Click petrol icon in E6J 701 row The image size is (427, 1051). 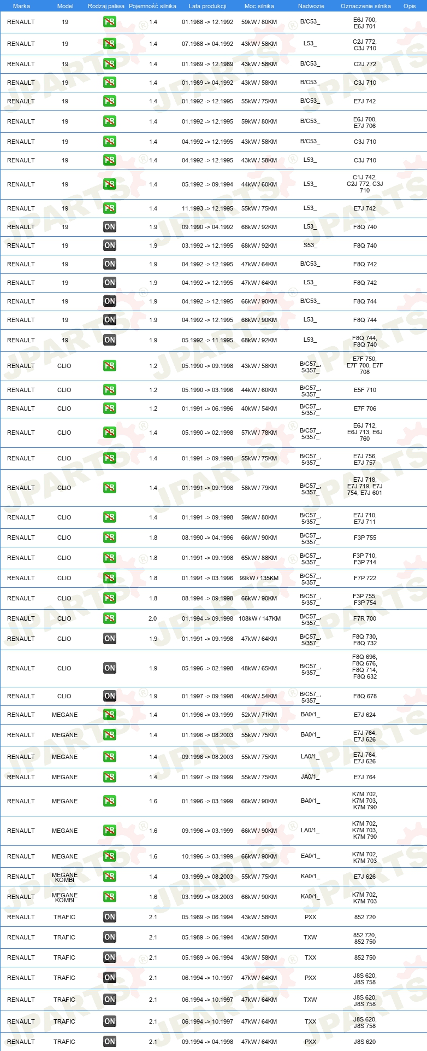[110, 22]
